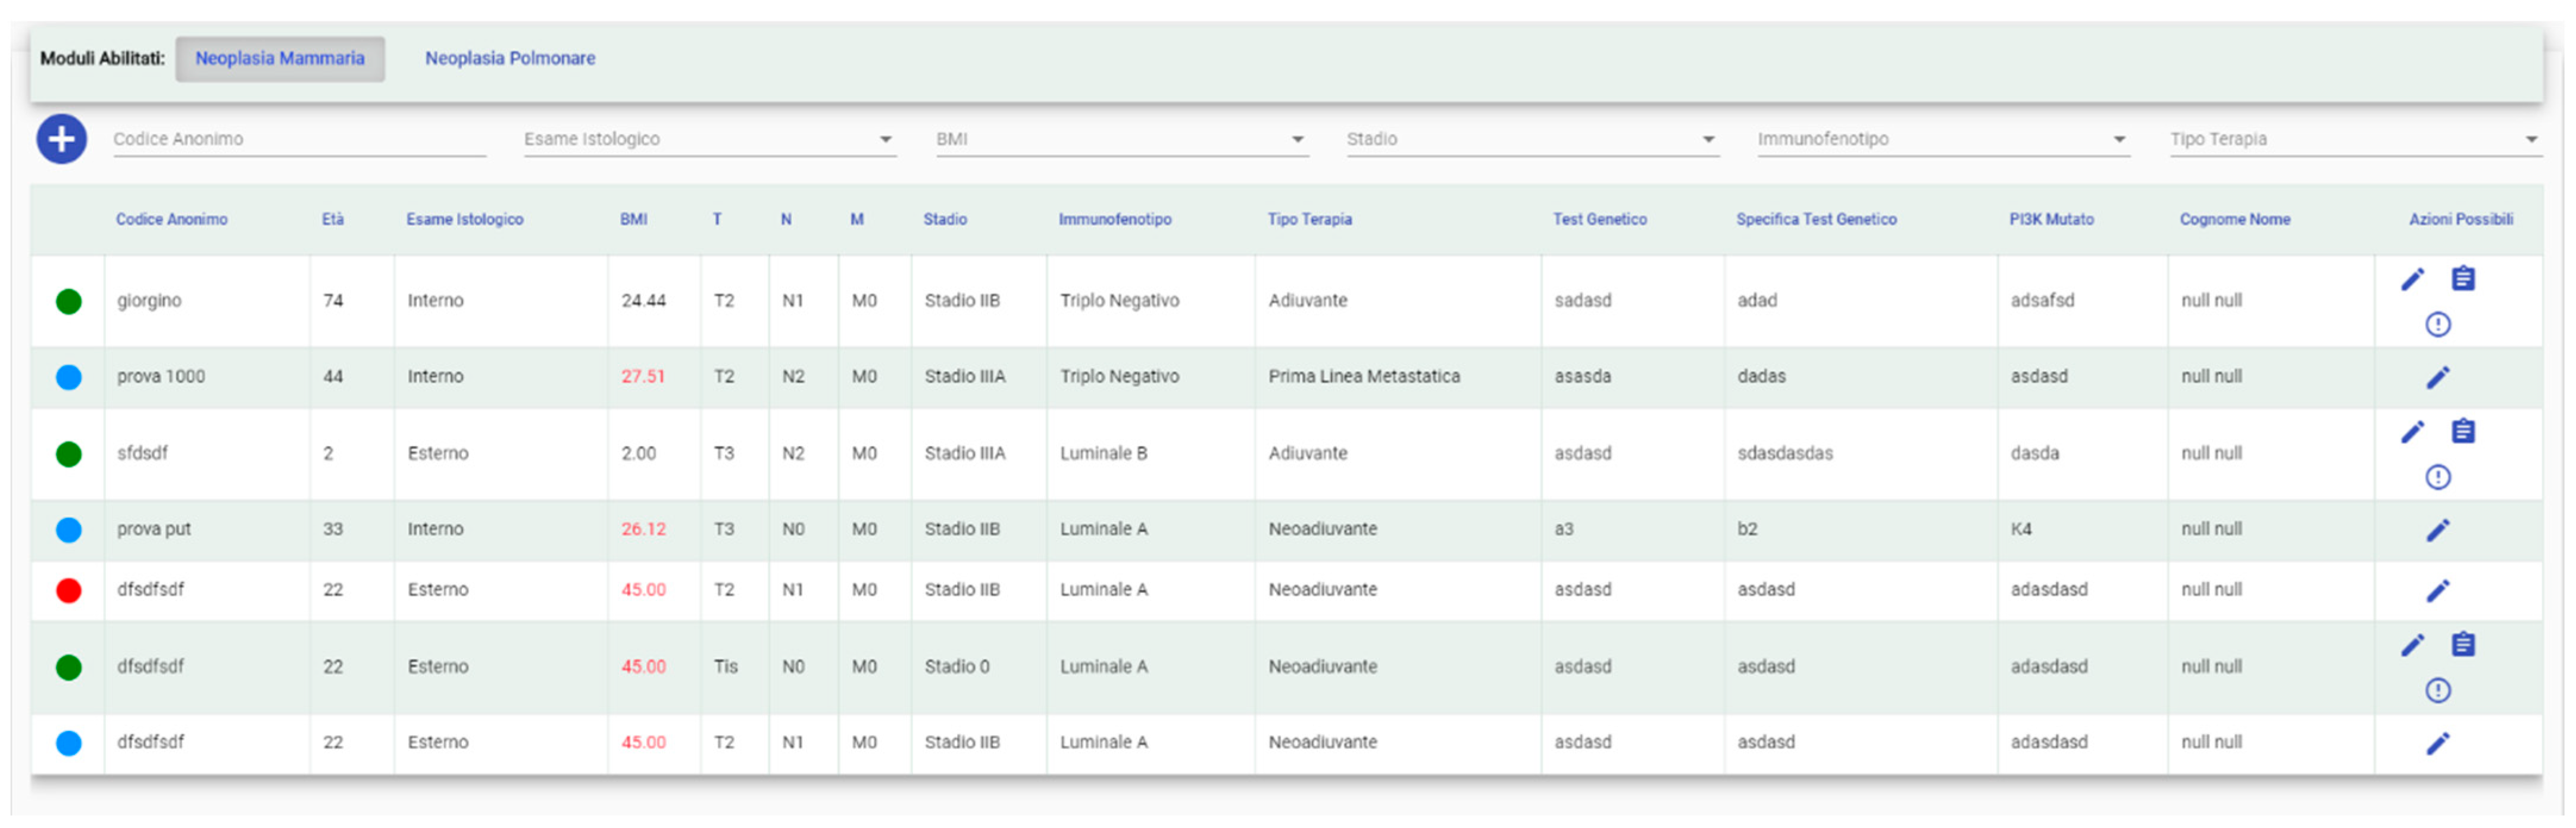Click the blue add patient plus button
The image size is (2576, 828).
pos(61,139)
